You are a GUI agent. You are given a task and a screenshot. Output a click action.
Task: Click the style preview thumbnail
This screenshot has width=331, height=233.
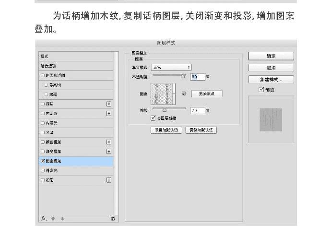pos(271,120)
